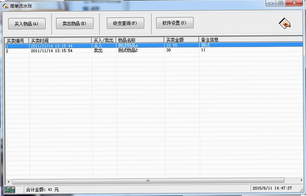Viewport: 306px width, 196px height.
Task: Open the 卖出物品(E) button
Action: click(74, 23)
